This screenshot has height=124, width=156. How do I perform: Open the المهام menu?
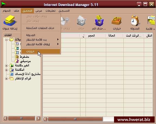(x=6, y=11)
